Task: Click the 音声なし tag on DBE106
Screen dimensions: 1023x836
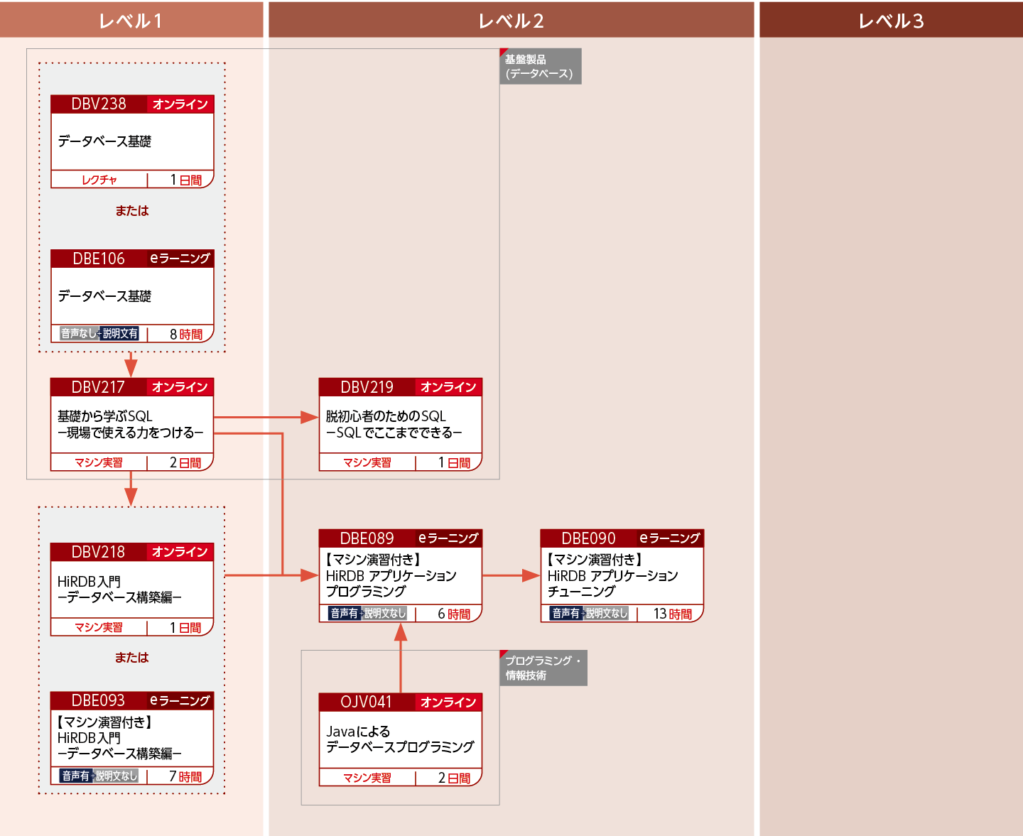Action: (78, 334)
